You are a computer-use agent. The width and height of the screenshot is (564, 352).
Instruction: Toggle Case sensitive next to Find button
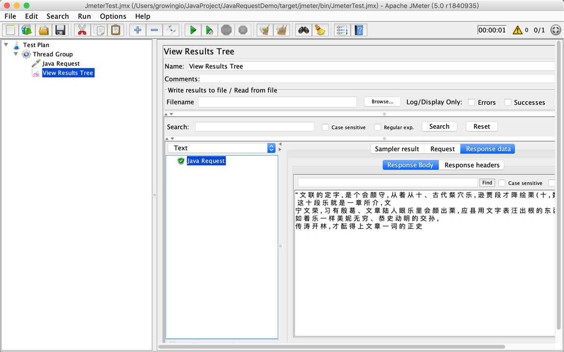tap(502, 183)
